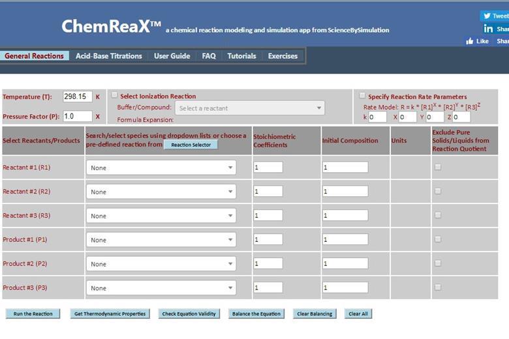
Task: Check exclude pure solids for Product #2
Action: pos(438,263)
